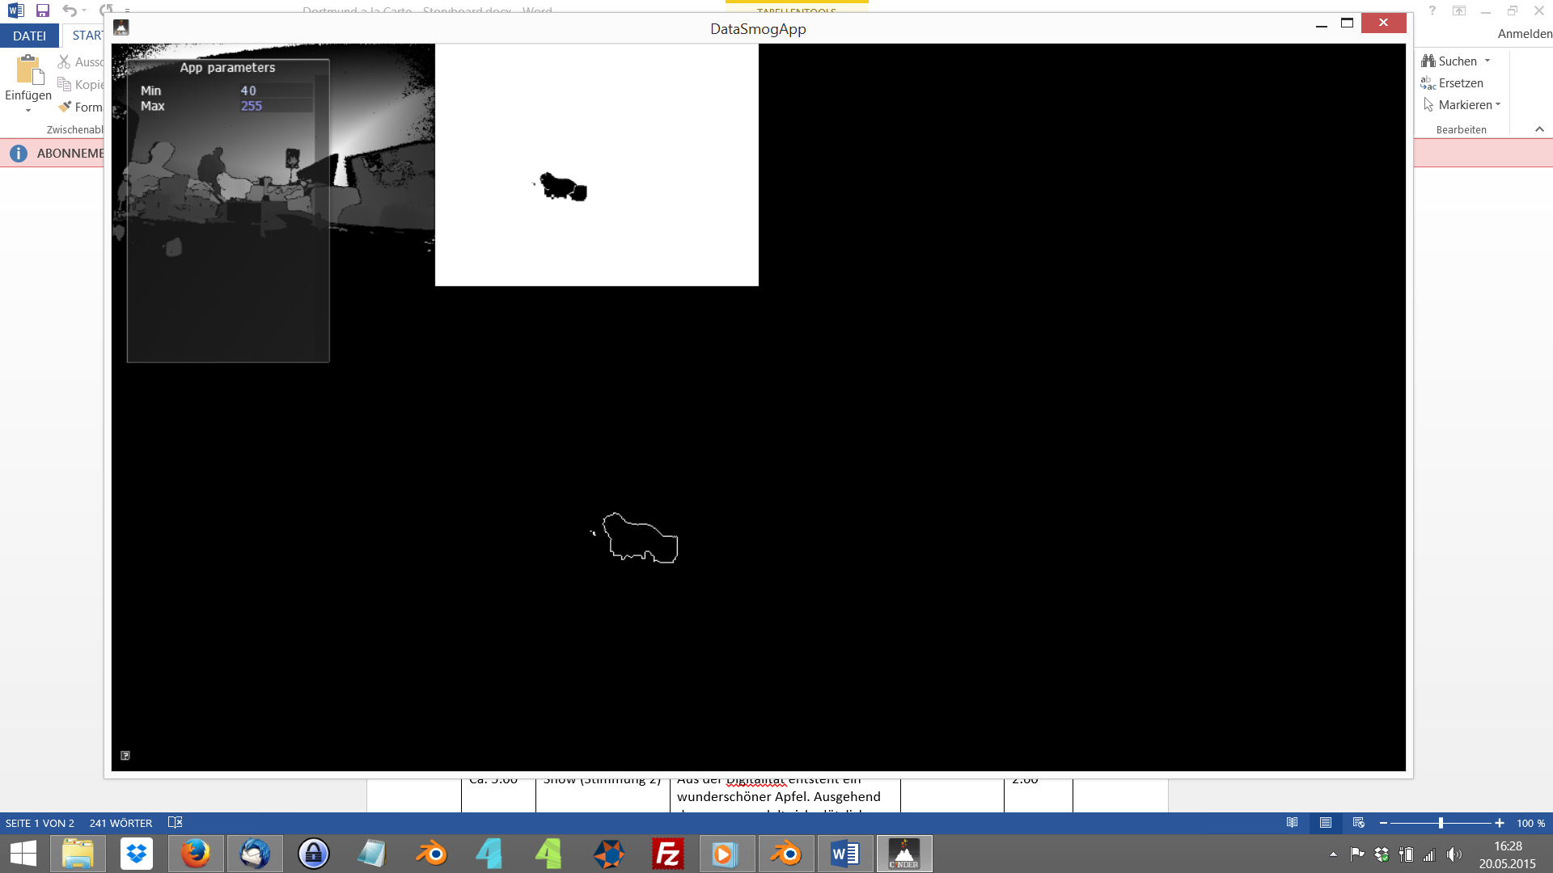1553x873 pixels.
Task: Collapse the ribbon with the chevron
Action: click(1539, 129)
